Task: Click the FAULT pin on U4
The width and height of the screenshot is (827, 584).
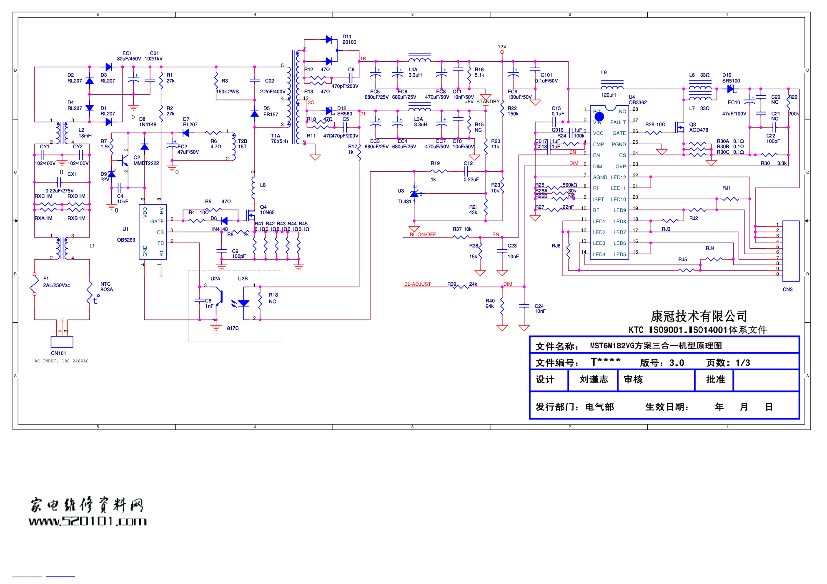Action: 618,122
